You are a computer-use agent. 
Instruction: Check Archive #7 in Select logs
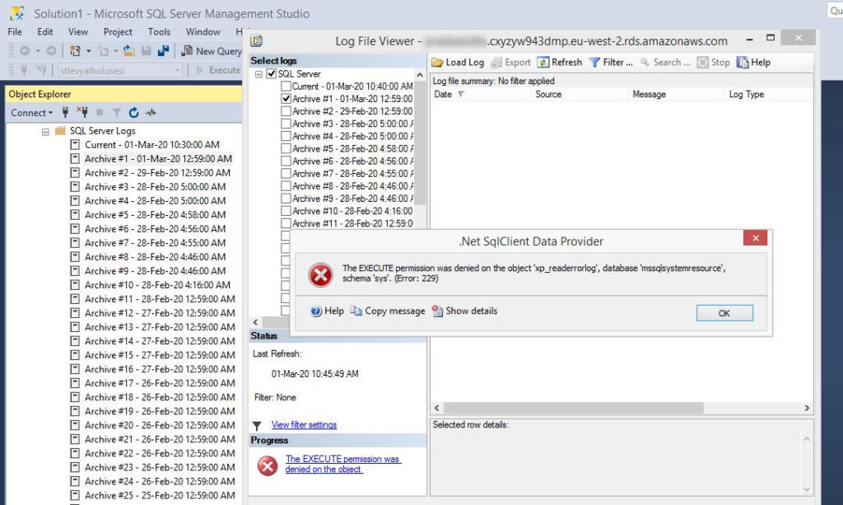[286, 174]
